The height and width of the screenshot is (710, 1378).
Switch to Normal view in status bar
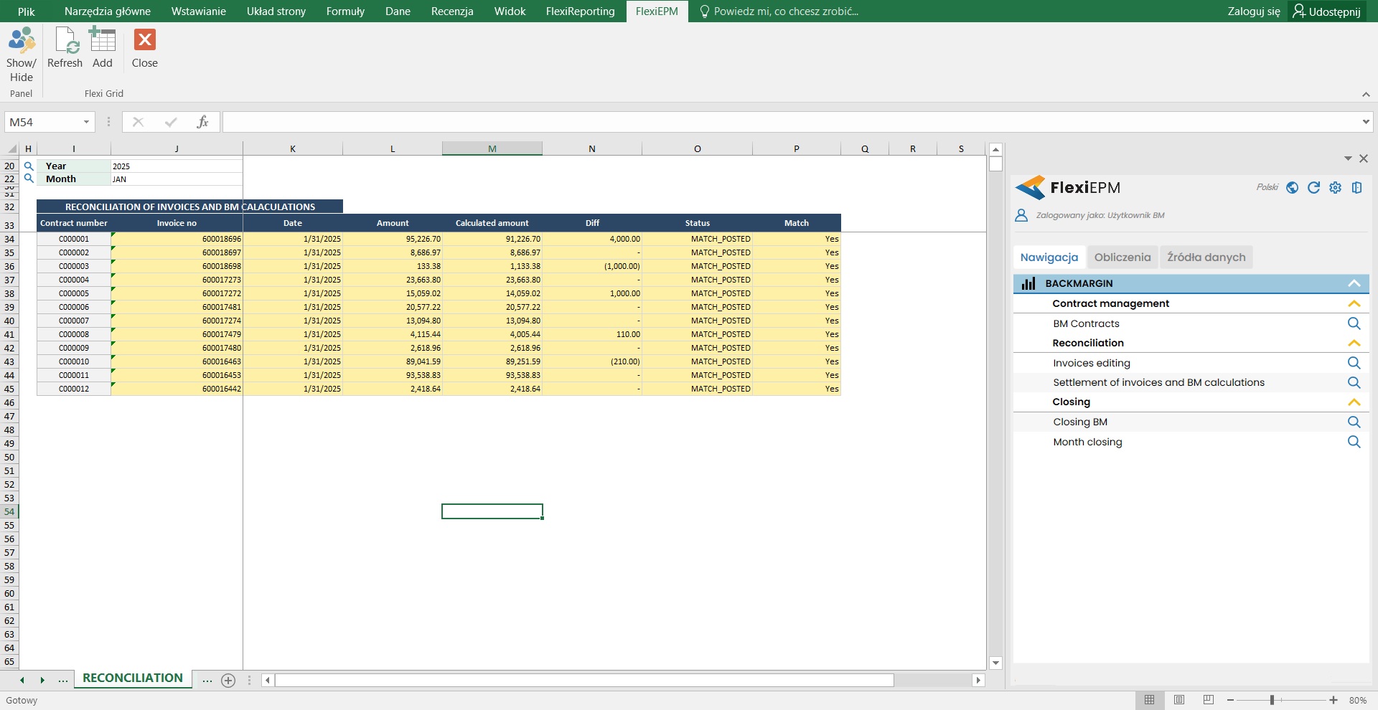1149,700
